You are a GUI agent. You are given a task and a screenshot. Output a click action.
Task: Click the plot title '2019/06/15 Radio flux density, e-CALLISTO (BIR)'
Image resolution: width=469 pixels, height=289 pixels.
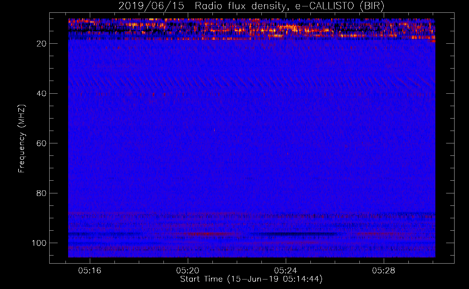251,6
